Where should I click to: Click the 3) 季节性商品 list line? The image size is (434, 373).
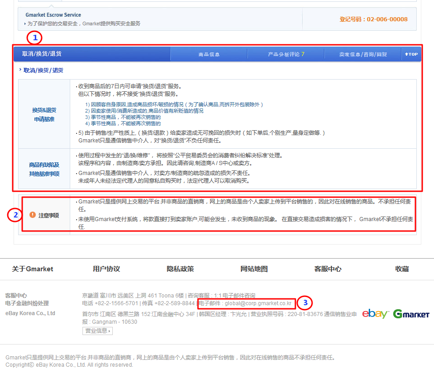tap(123, 117)
